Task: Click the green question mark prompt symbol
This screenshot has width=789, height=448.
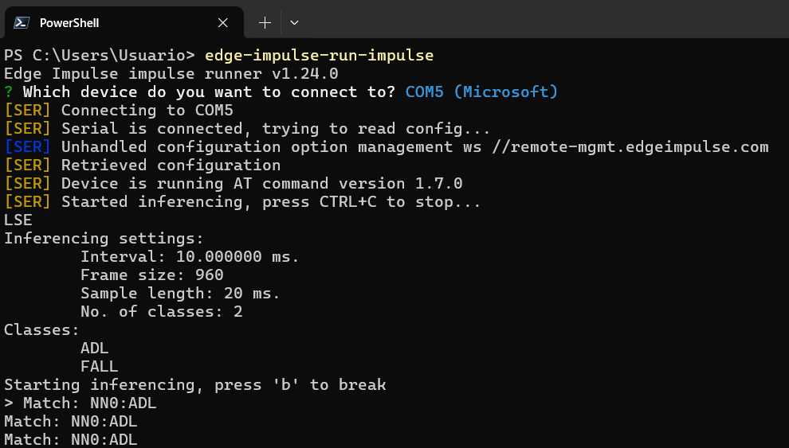Action: click(9, 92)
